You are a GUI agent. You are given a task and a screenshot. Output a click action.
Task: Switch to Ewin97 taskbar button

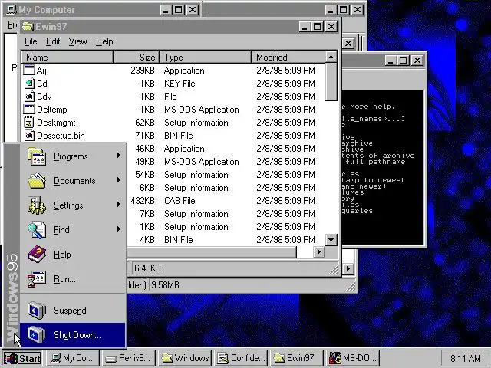pyautogui.click(x=297, y=358)
